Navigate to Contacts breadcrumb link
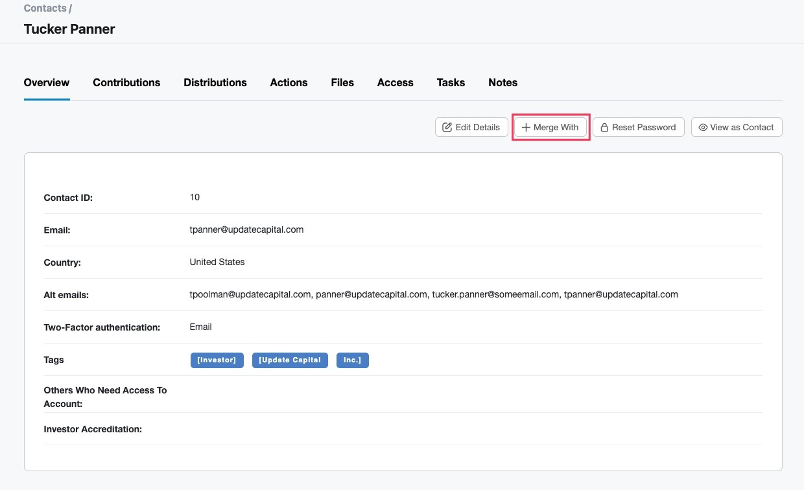The image size is (804, 490). click(45, 8)
